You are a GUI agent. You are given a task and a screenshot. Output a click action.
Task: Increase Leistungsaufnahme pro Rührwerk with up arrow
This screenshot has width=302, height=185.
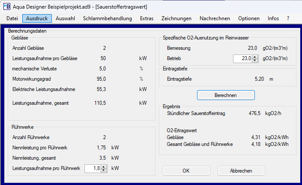tap(104, 167)
